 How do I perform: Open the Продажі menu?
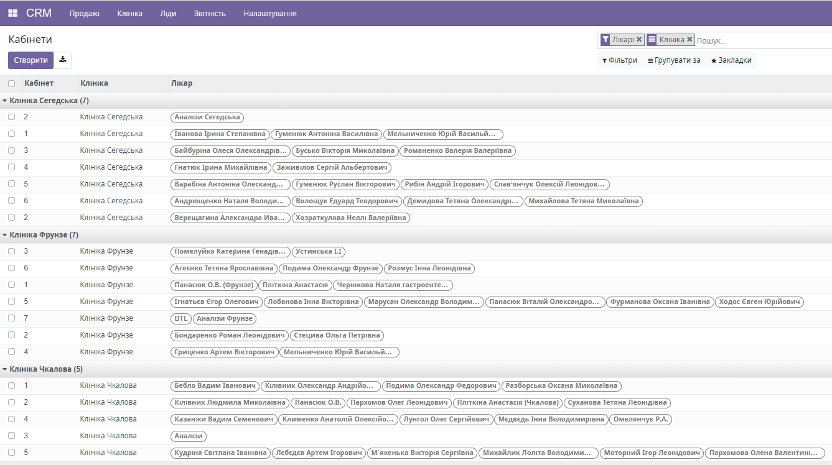click(85, 12)
